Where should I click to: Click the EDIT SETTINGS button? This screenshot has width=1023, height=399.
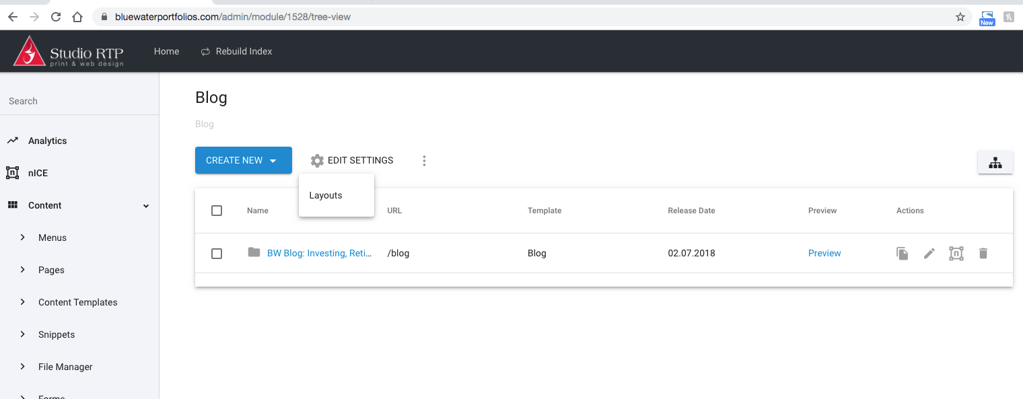352,161
